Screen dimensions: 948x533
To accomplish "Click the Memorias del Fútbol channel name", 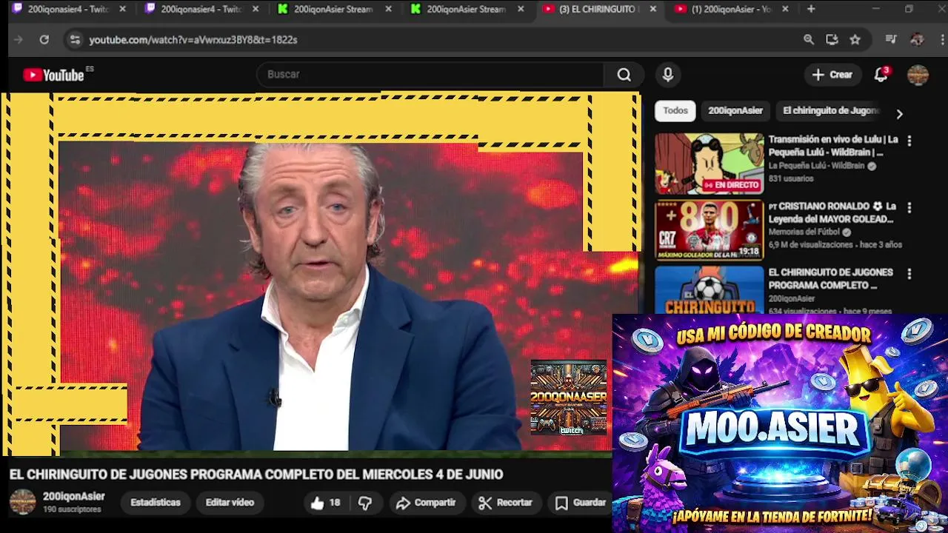I will coord(804,232).
